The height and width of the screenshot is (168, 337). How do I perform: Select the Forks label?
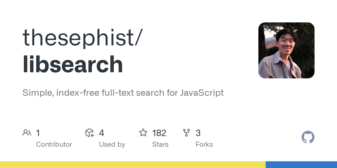(204, 144)
